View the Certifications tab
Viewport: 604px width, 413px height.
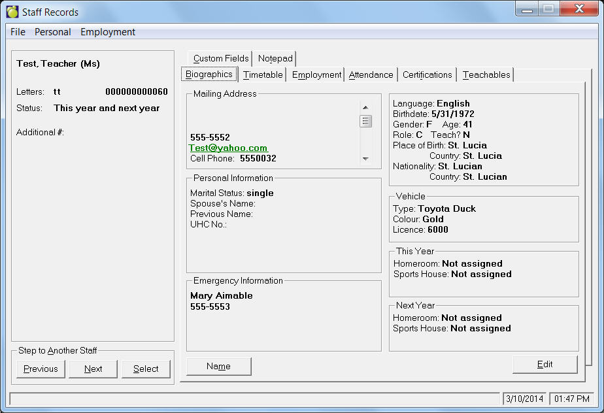tap(427, 75)
